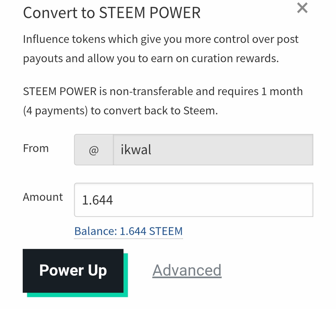Click the @ symbol prefix box
The height and width of the screenshot is (309, 336).
(x=94, y=150)
